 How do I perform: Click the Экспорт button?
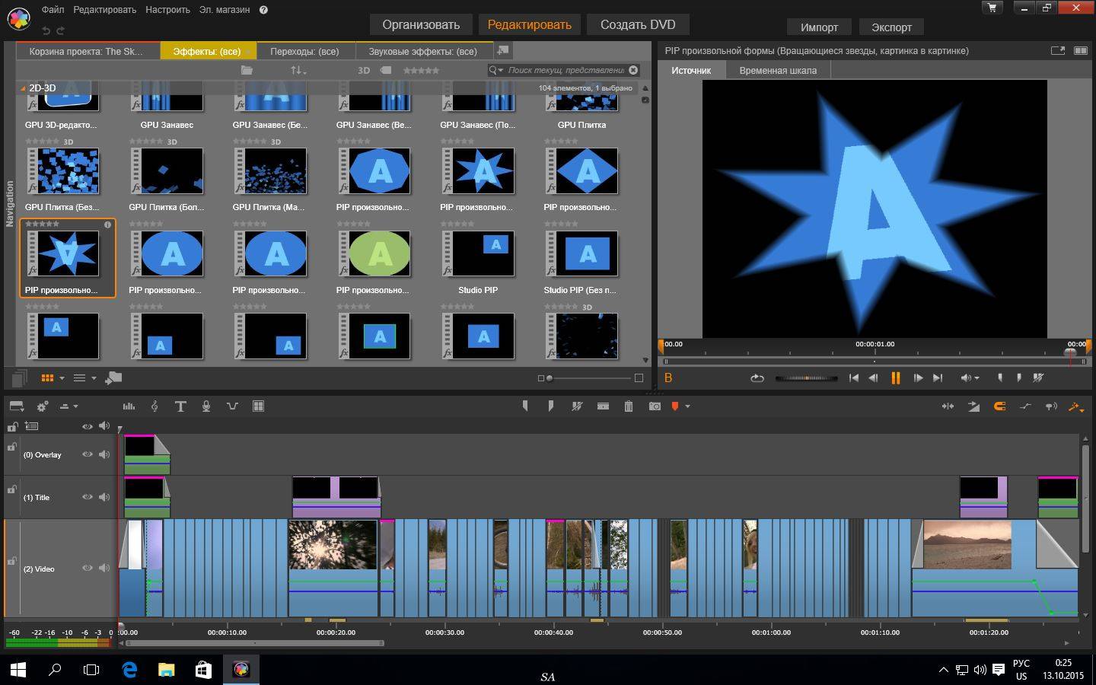coord(891,27)
